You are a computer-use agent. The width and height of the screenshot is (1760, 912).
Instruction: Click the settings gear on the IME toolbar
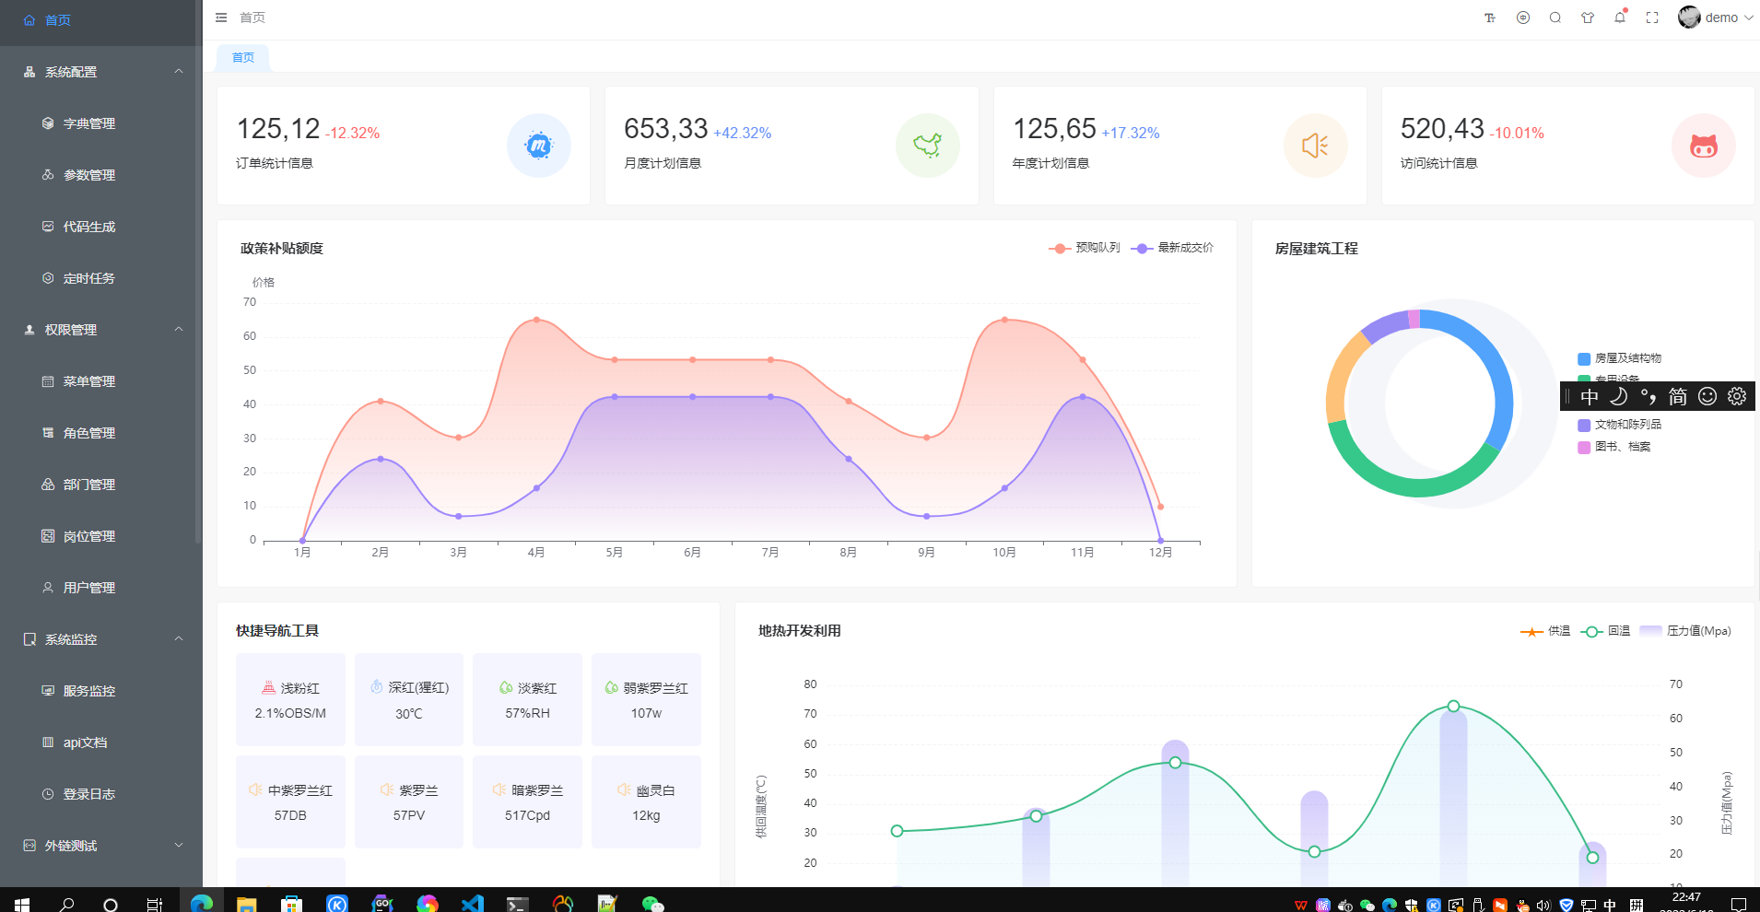point(1737,396)
